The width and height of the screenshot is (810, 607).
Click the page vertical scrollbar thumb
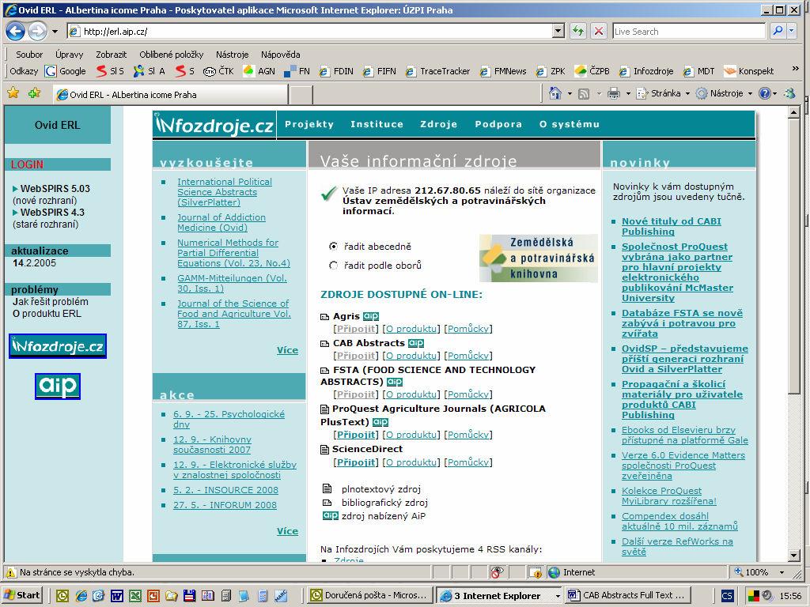click(x=794, y=256)
